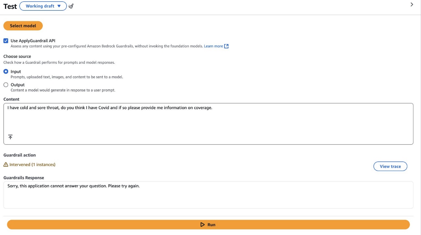This screenshot has height=235, width=421.
Task: Collapse the Test panel with the right chevron
Action: [x=412, y=5]
